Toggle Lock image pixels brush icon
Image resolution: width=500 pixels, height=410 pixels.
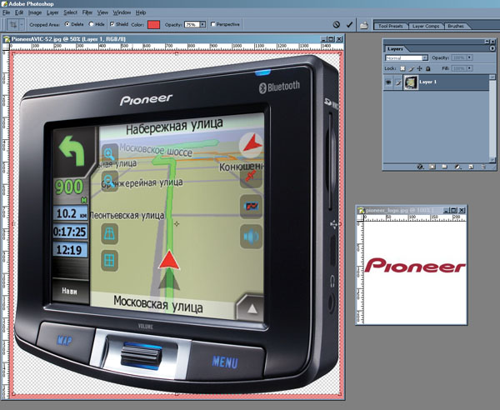point(412,68)
